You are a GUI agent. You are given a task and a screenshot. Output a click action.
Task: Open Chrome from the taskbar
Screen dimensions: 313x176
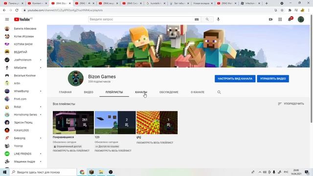[82, 172]
